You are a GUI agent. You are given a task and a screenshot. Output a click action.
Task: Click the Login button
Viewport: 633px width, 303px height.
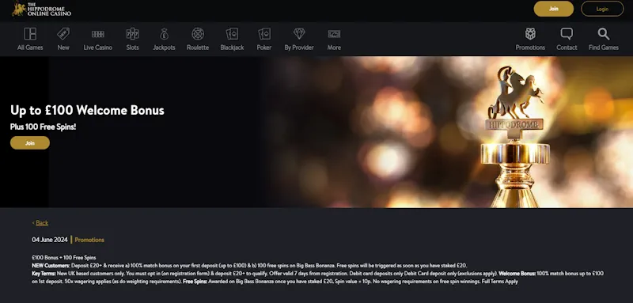(602, 9)
